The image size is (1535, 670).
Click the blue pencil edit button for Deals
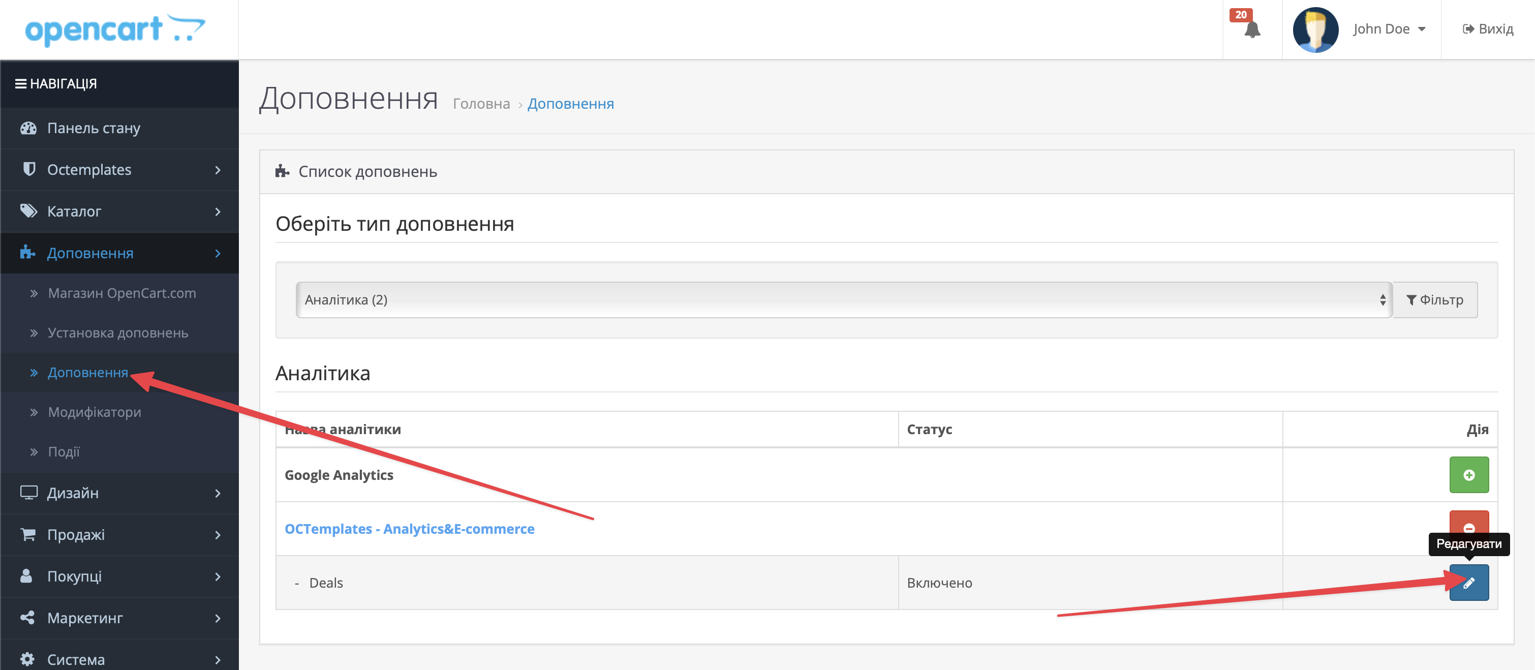[x=1468, y=583]
